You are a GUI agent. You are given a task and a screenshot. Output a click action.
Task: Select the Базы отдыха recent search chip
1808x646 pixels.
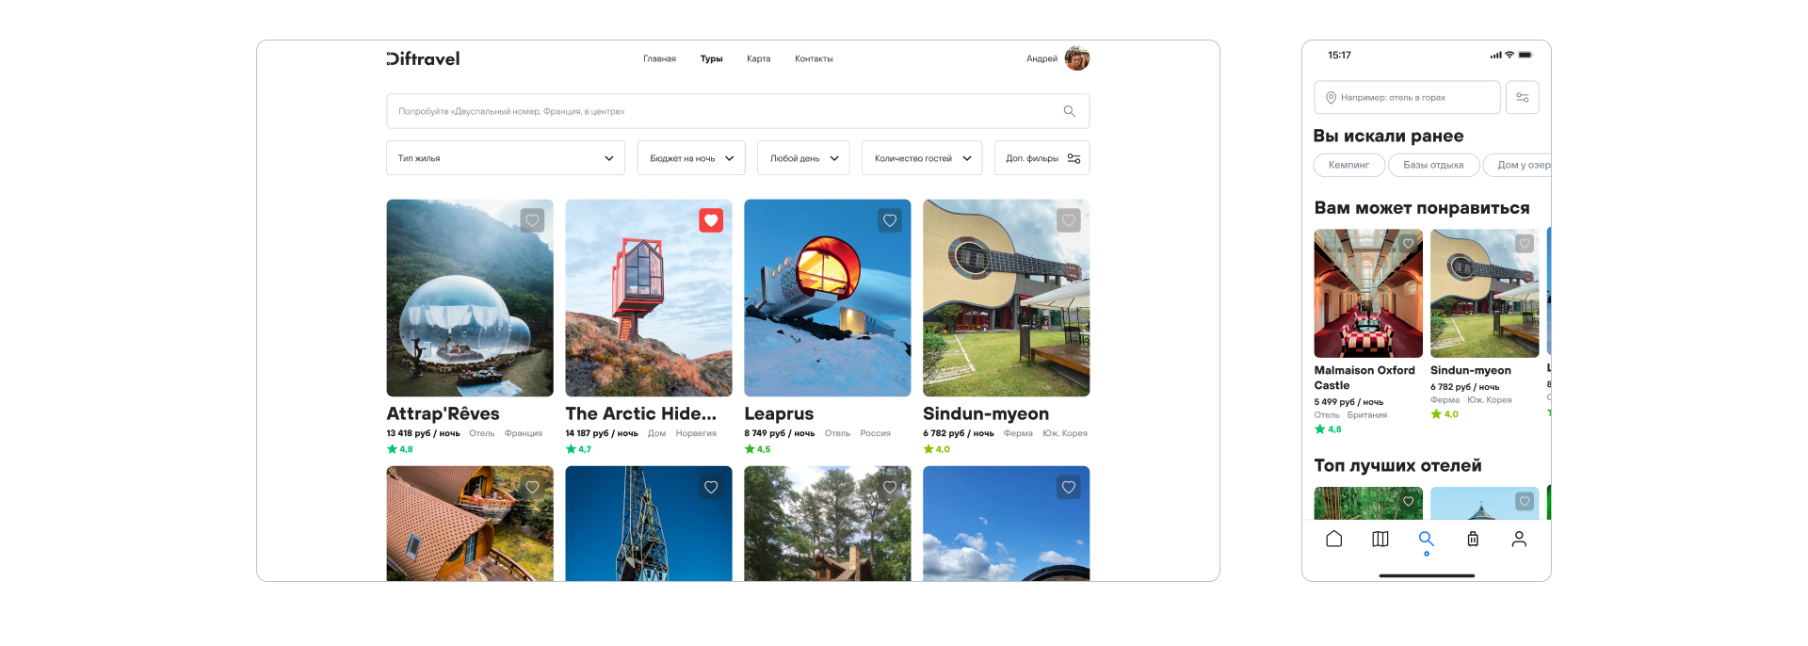click(x=1433, y=165)
